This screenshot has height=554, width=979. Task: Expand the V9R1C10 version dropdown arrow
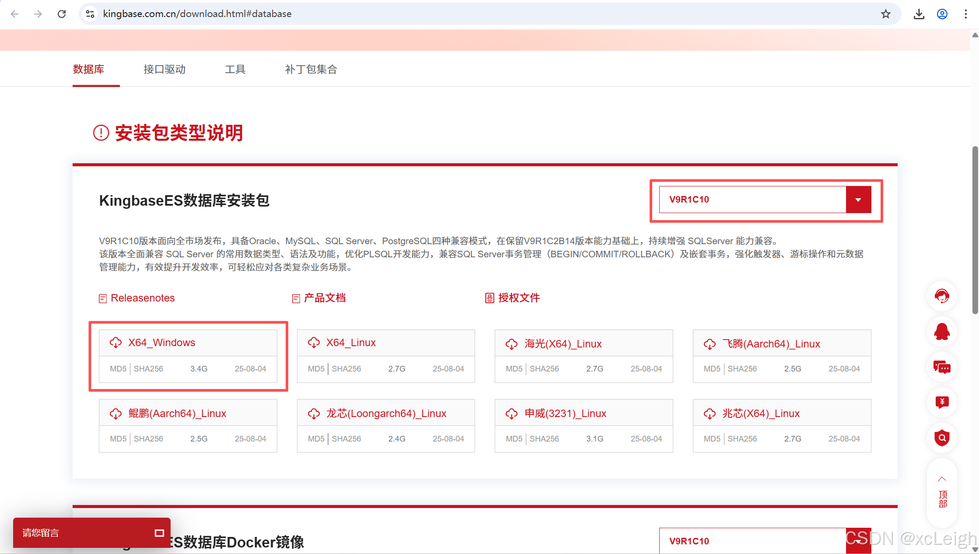[858, 200]
